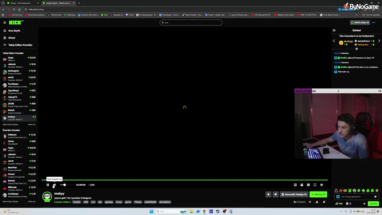Open Zetsu VALORANT channel

[19, 142]
